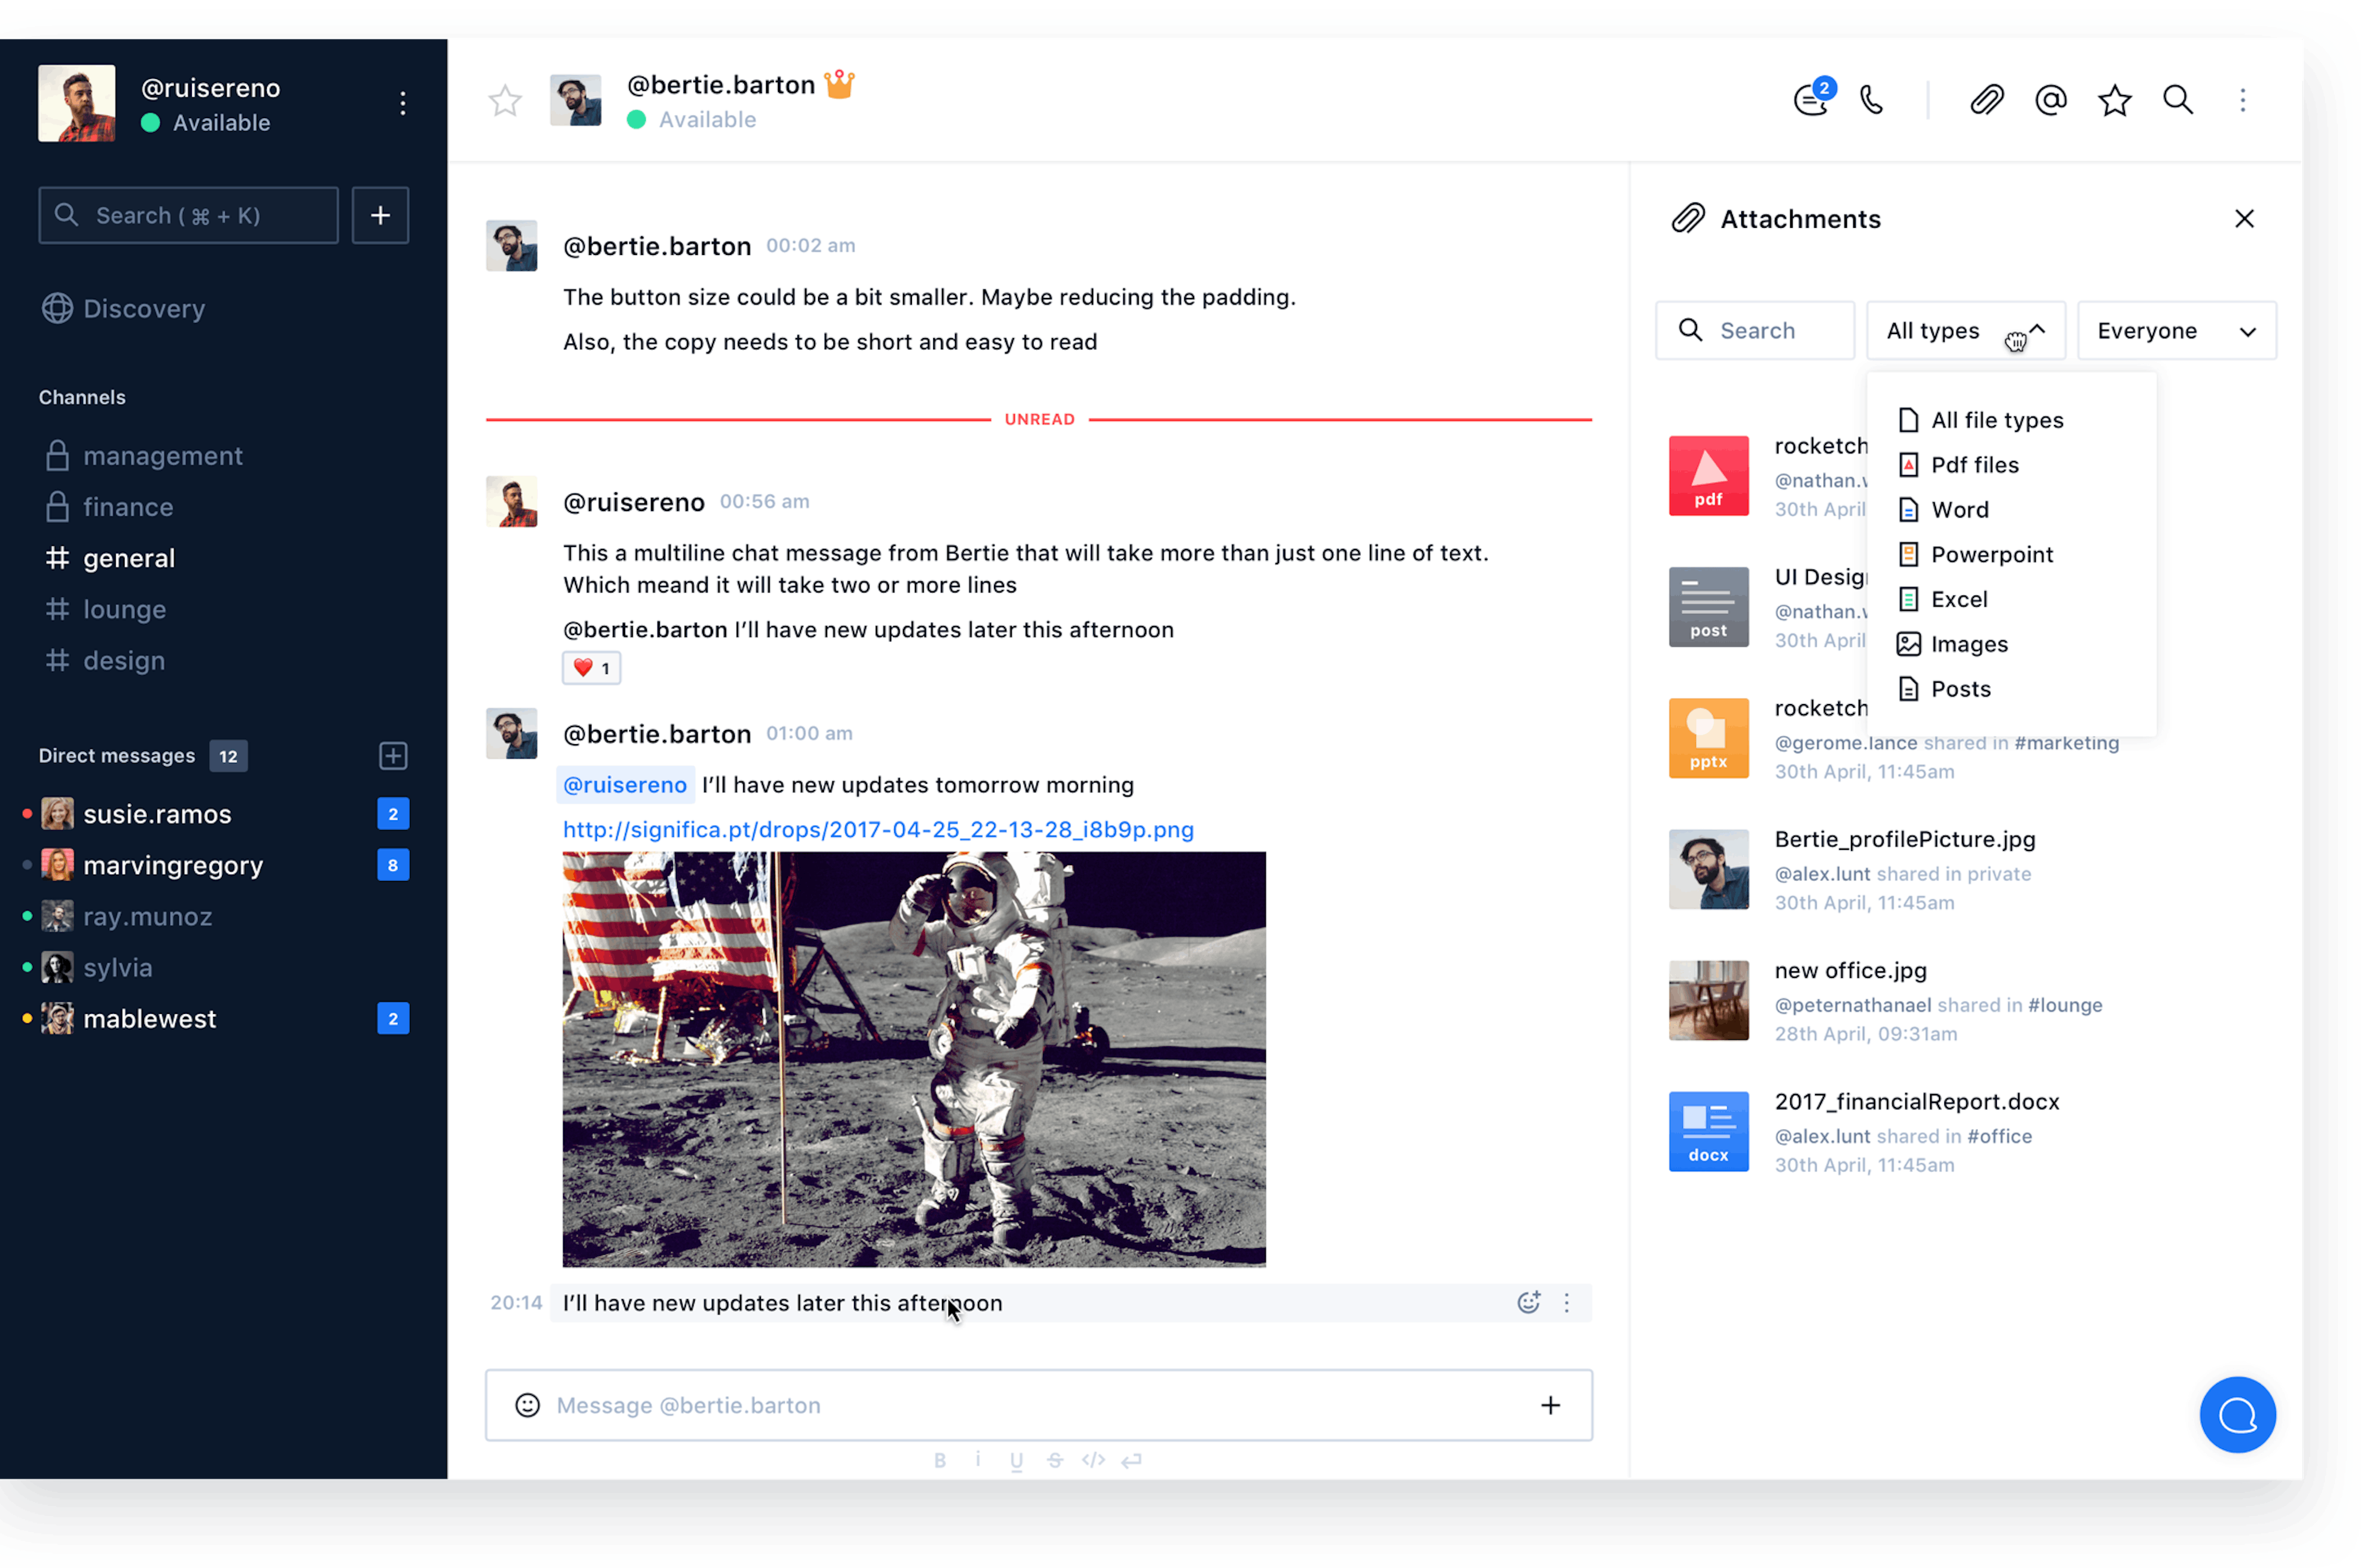Open the Discovery section in the sidebar
2361x1568 pixels.
click(143, 308)
